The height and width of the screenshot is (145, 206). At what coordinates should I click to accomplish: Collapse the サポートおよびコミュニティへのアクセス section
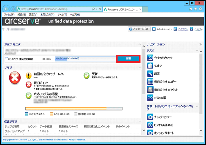tap(197, 106)
